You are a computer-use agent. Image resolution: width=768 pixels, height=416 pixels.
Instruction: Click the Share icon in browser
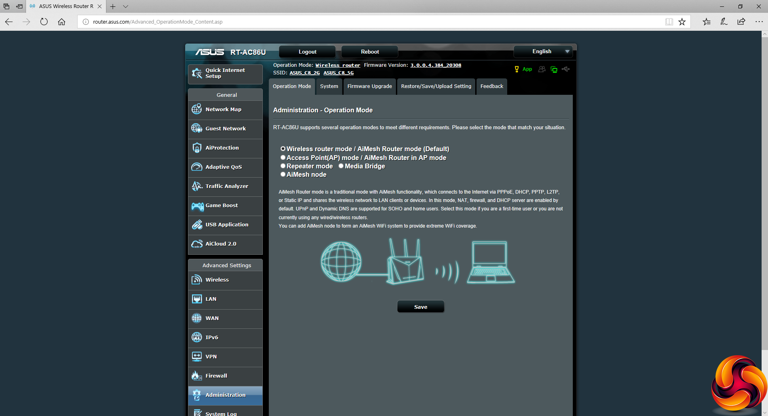741,22
